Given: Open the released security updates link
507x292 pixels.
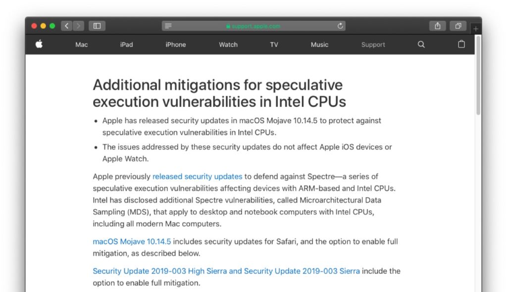Looking at the screenshot, I should [197, 176].
